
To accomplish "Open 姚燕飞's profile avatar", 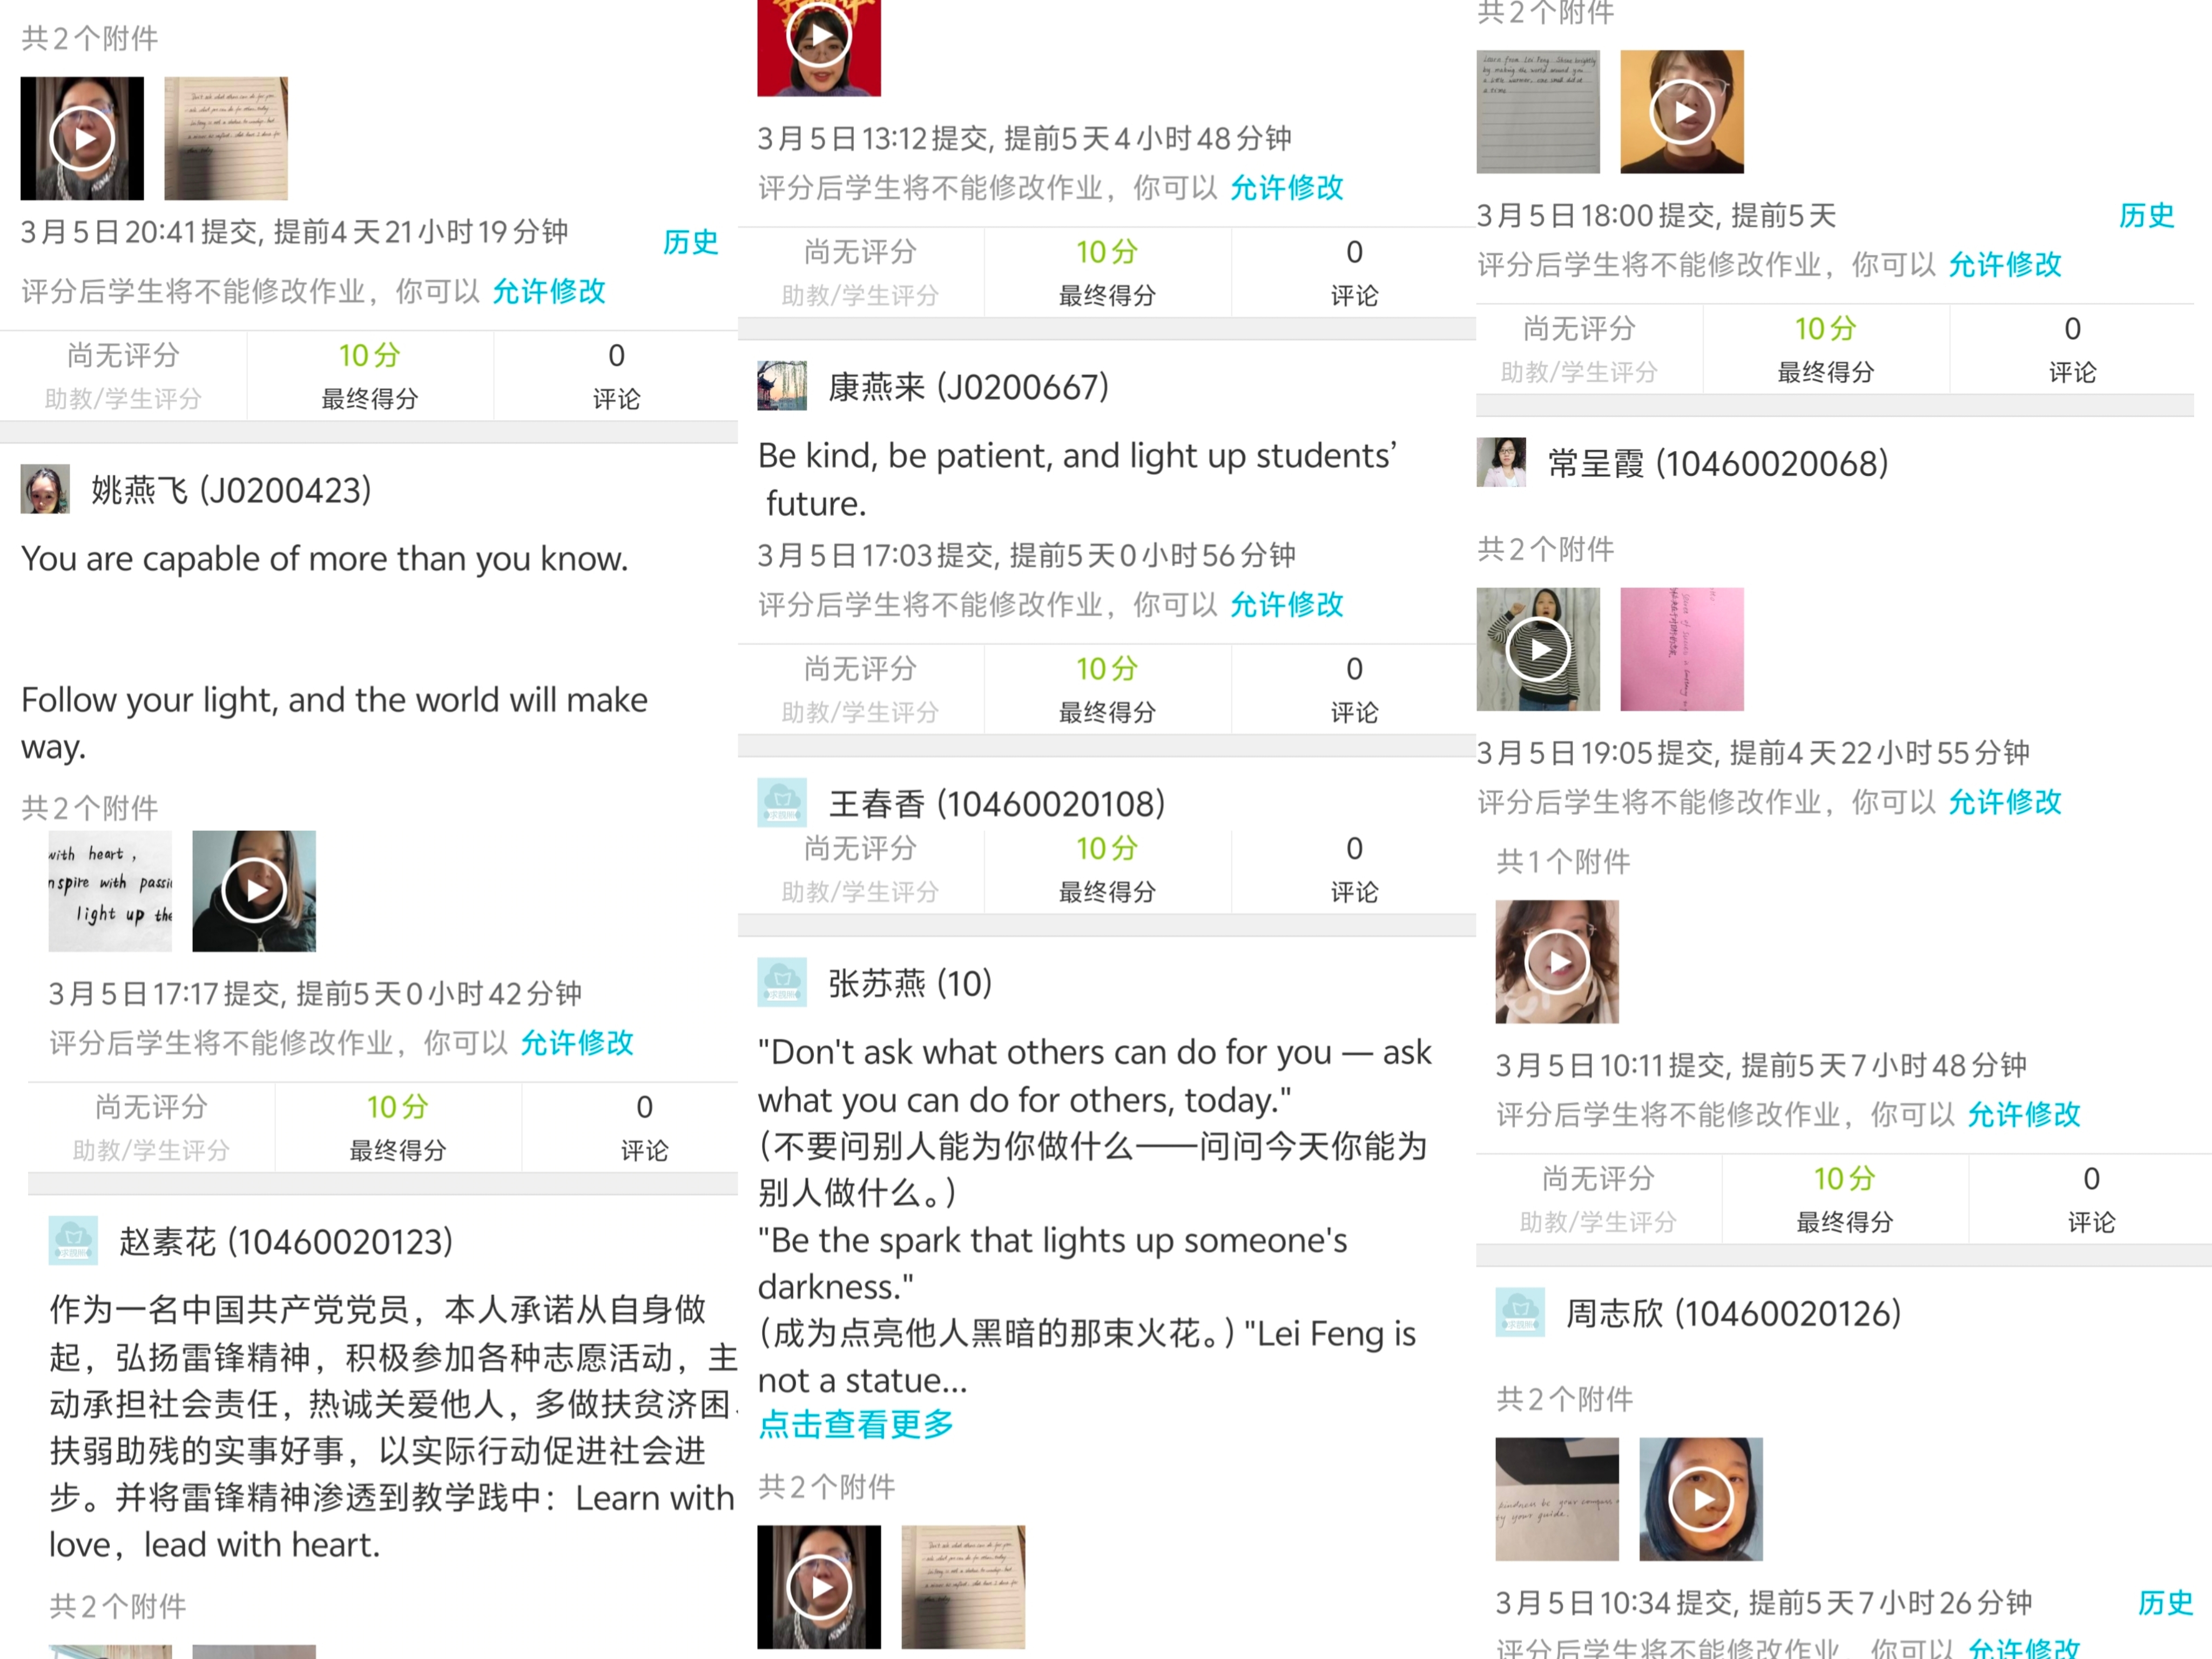I will click(45, 489).
